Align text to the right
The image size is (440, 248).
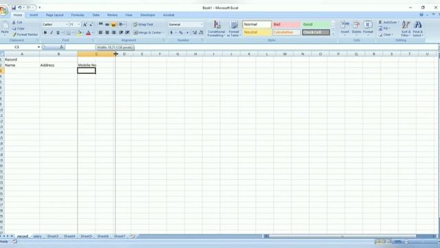[113, 32]
